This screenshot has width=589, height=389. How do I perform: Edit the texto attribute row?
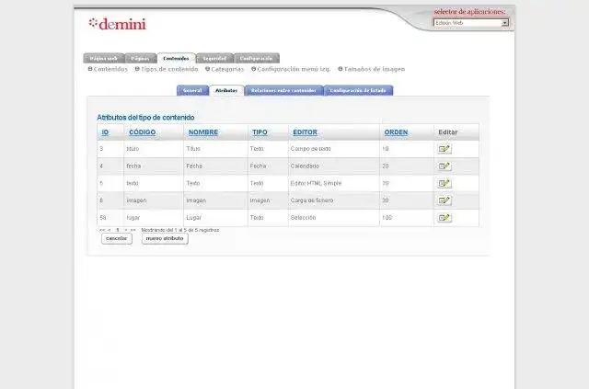point(445,183)
